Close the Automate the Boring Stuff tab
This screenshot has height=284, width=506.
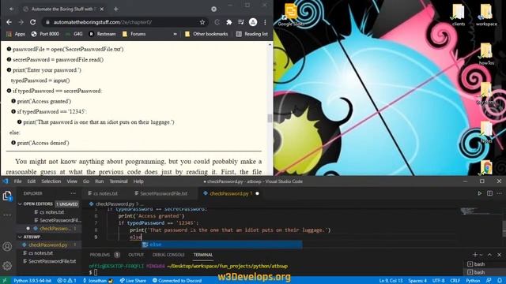point(102,9)
